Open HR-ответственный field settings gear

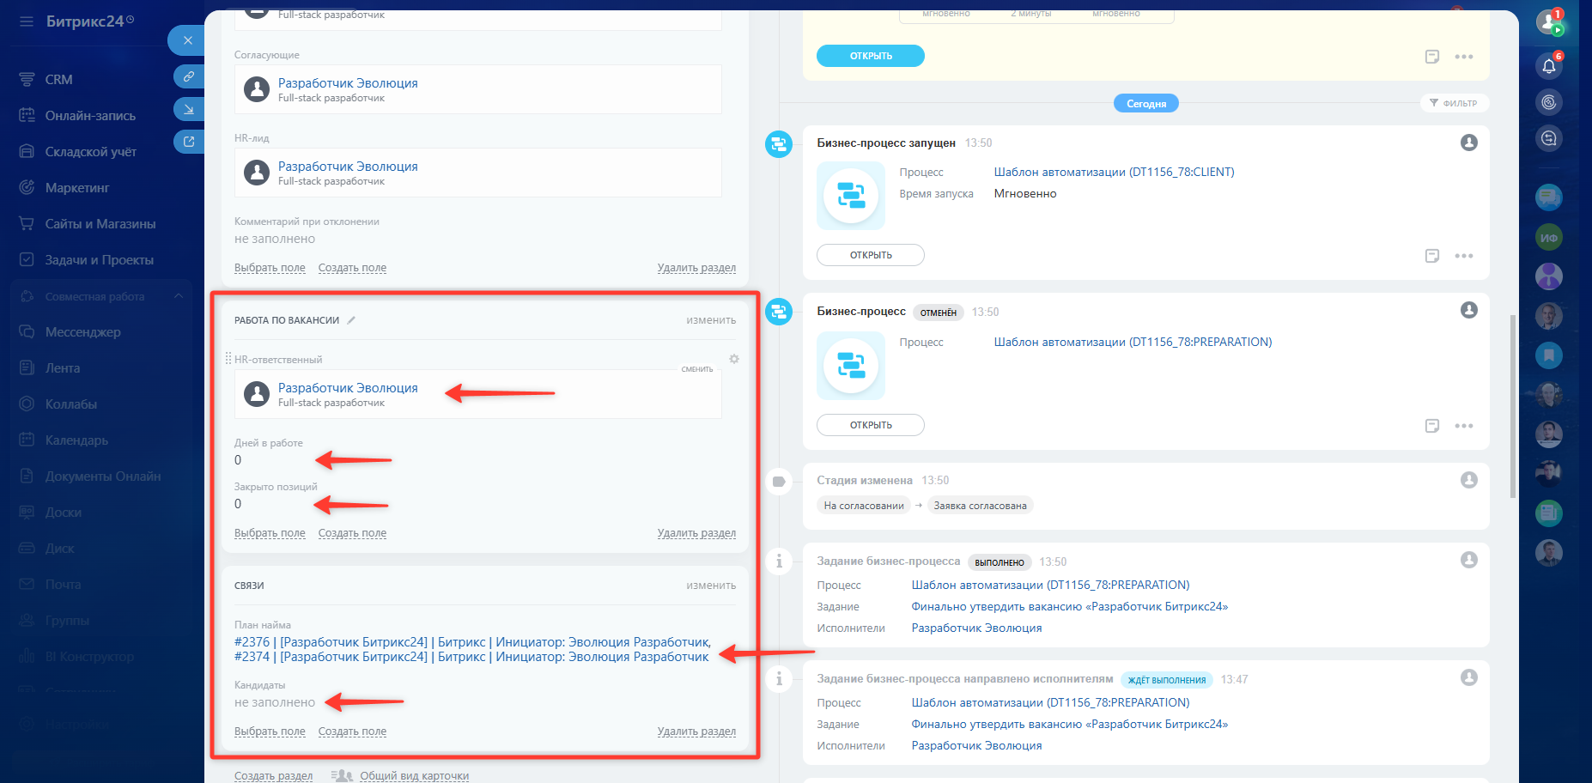[734, 359]
